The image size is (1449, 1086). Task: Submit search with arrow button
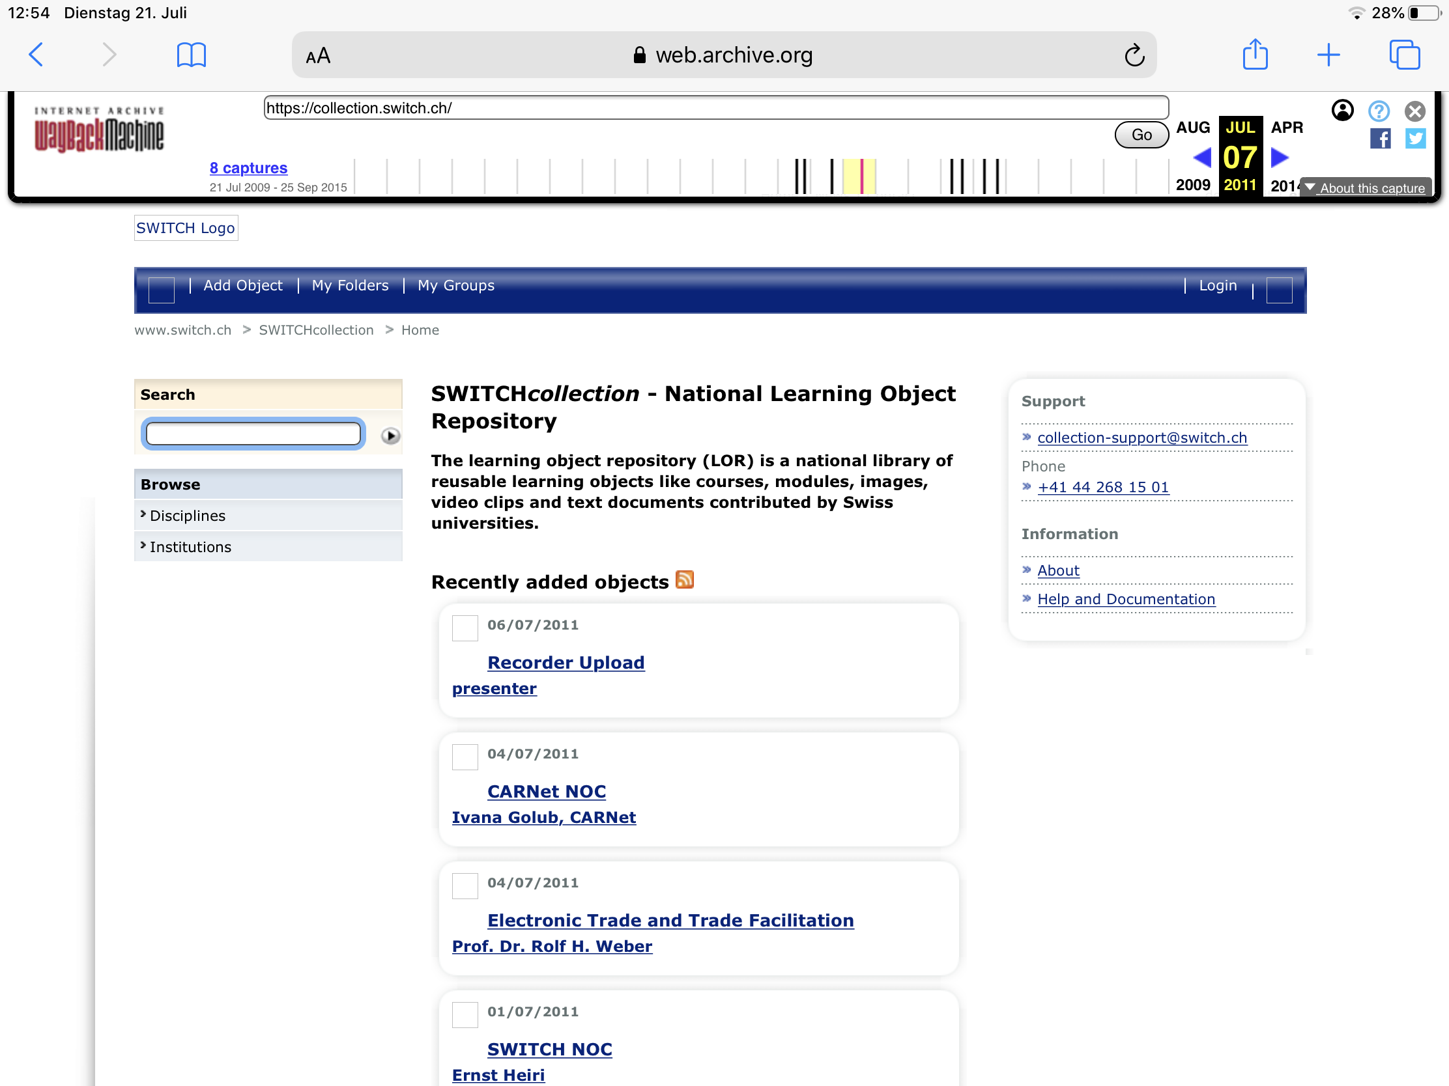pos(390,436)
